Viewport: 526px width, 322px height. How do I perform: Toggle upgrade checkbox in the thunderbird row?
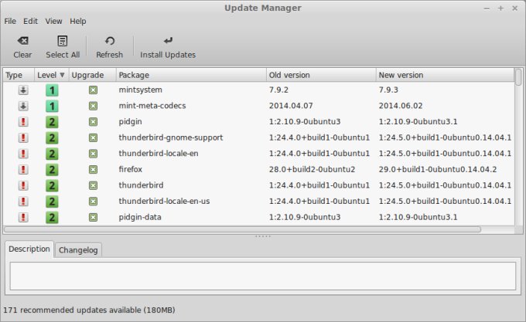94,185
